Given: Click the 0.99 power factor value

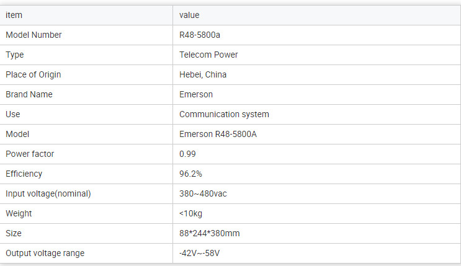Looking at the screenshot, I should tap(187, 154).
